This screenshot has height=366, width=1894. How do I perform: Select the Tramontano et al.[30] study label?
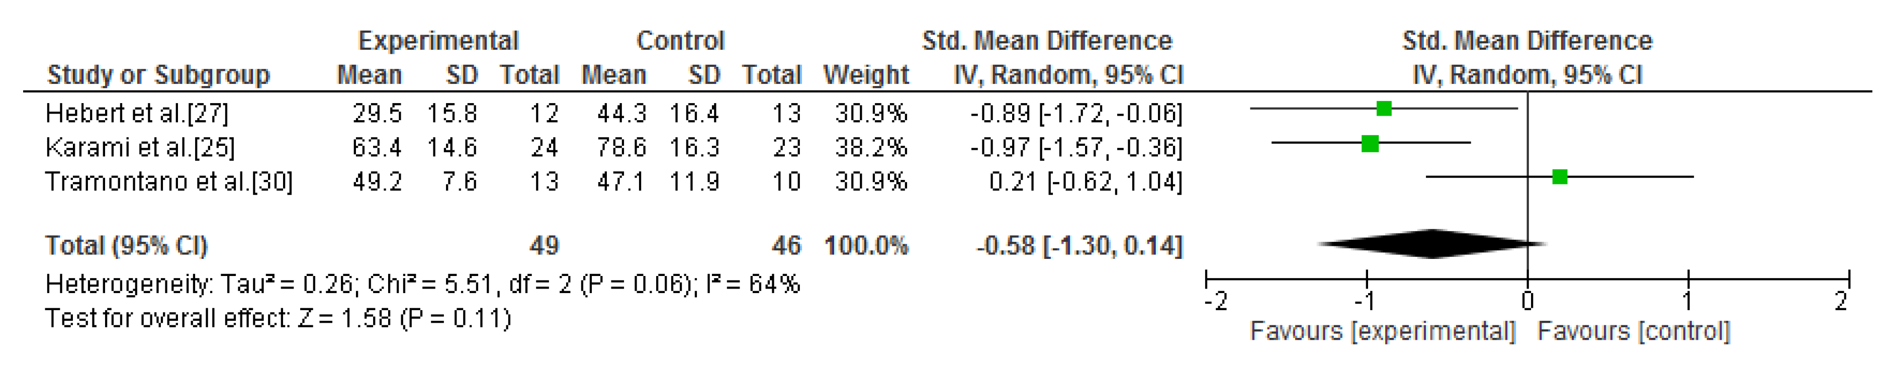pos(168,181)
